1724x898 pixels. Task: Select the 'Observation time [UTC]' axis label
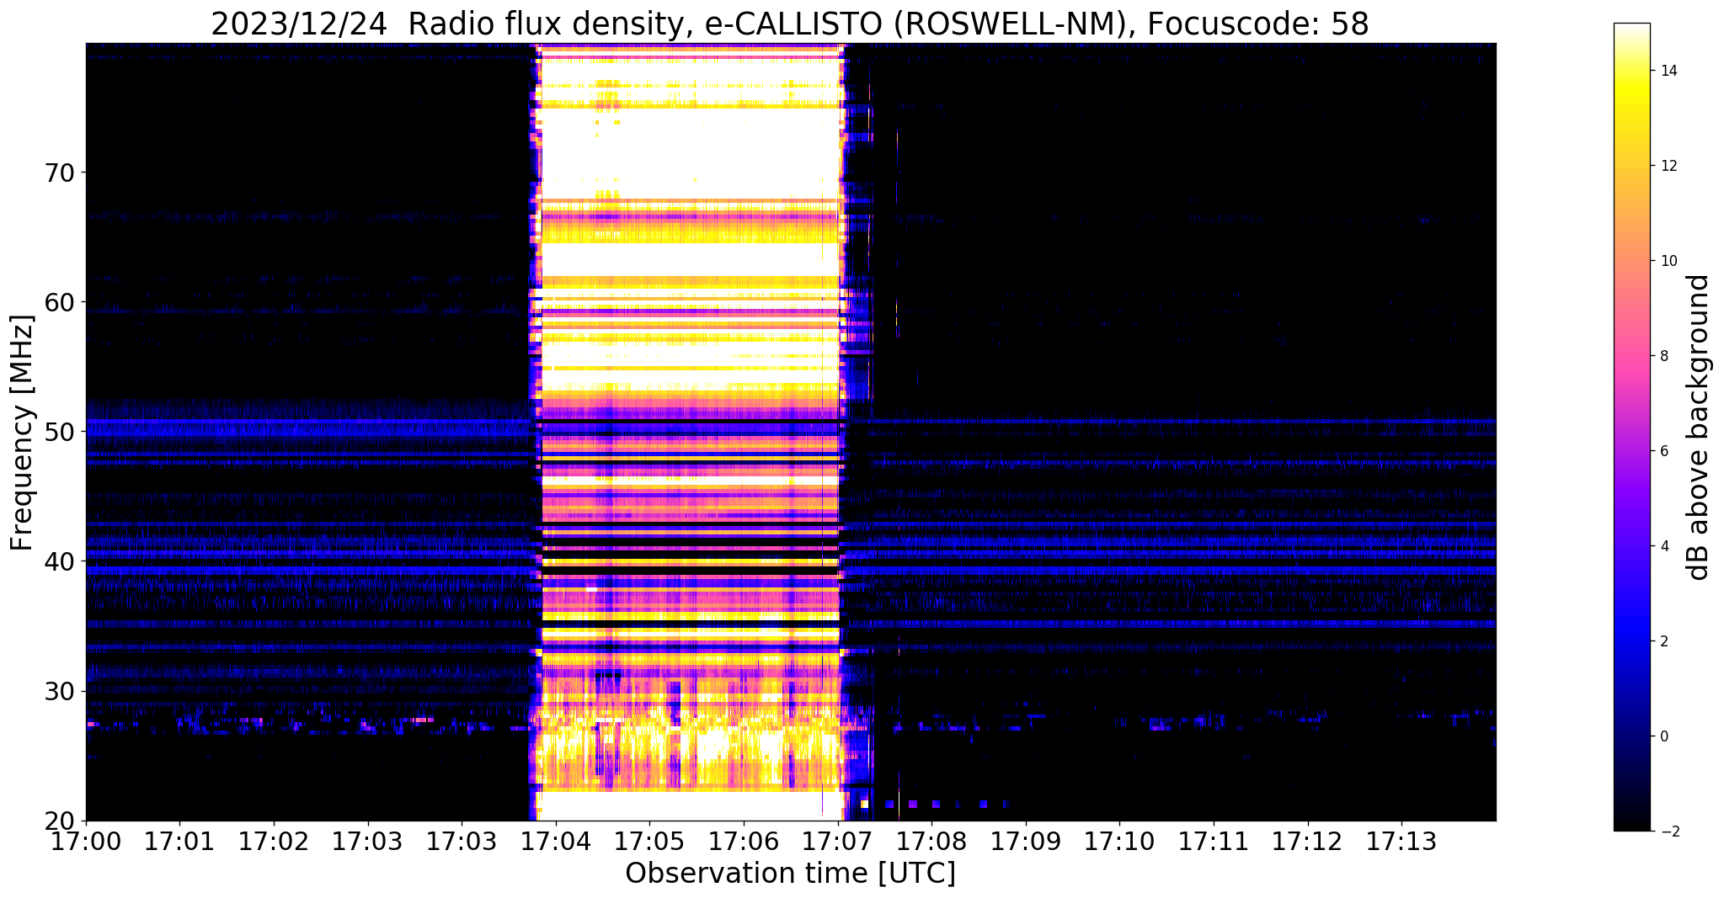790,874
